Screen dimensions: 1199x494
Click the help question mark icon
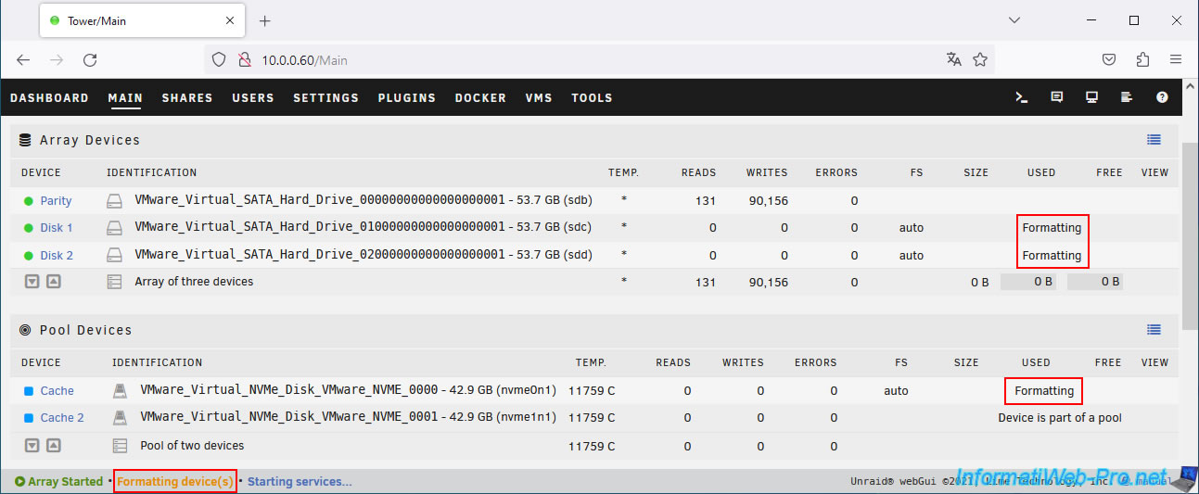tap(1162, 97)
